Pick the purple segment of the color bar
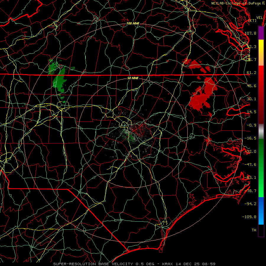Viewport: 266px width, 266px height. 261,33
